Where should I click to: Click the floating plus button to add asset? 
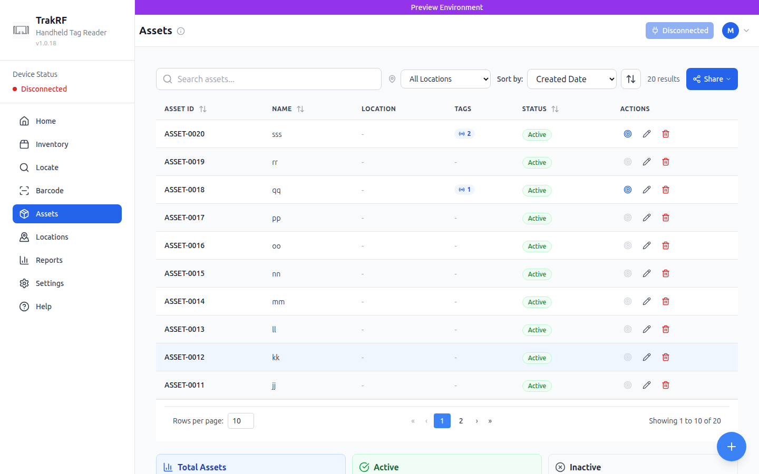[732, 447]
